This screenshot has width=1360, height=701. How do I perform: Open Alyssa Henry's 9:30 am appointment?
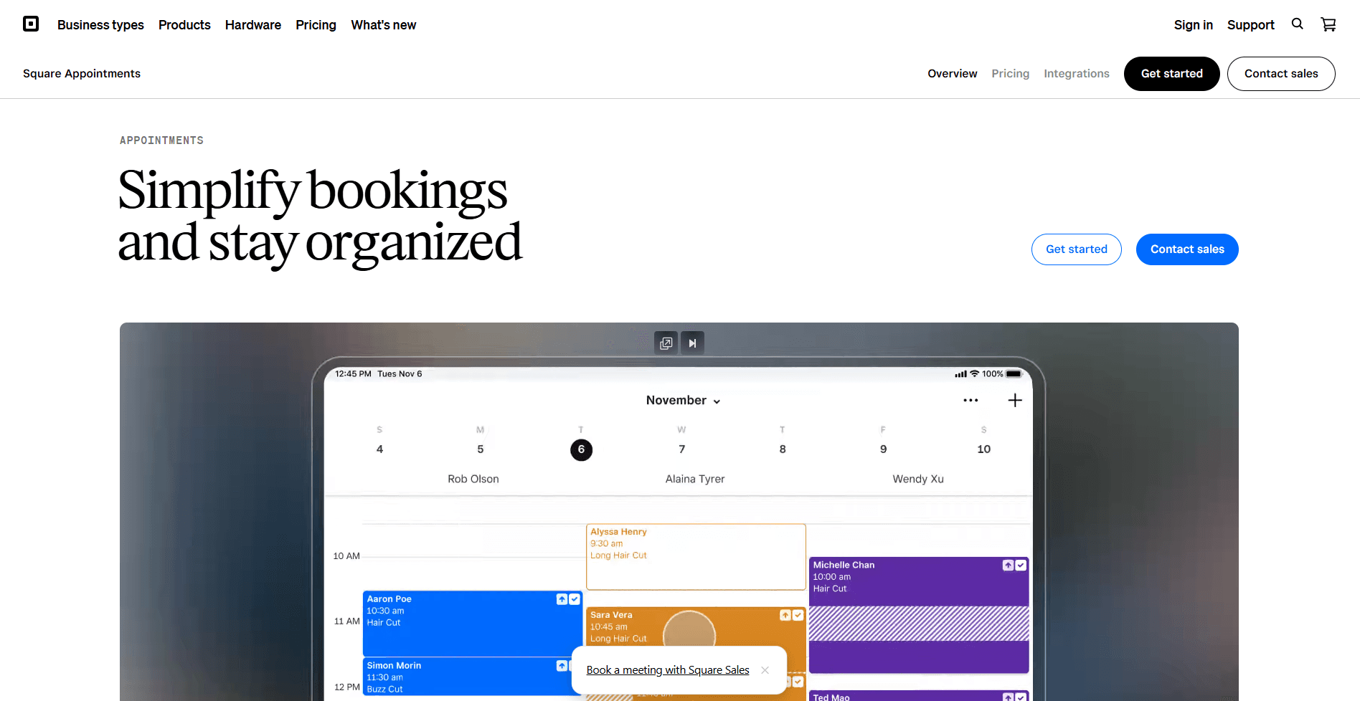coord(696,557)
